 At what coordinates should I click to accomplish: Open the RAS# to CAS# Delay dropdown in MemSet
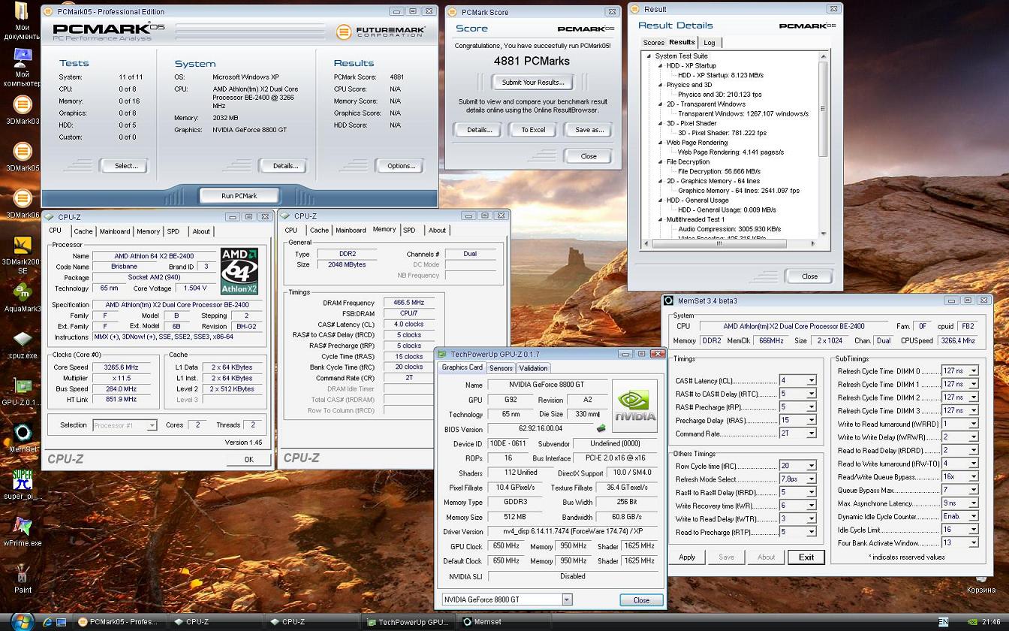point(811,394)
